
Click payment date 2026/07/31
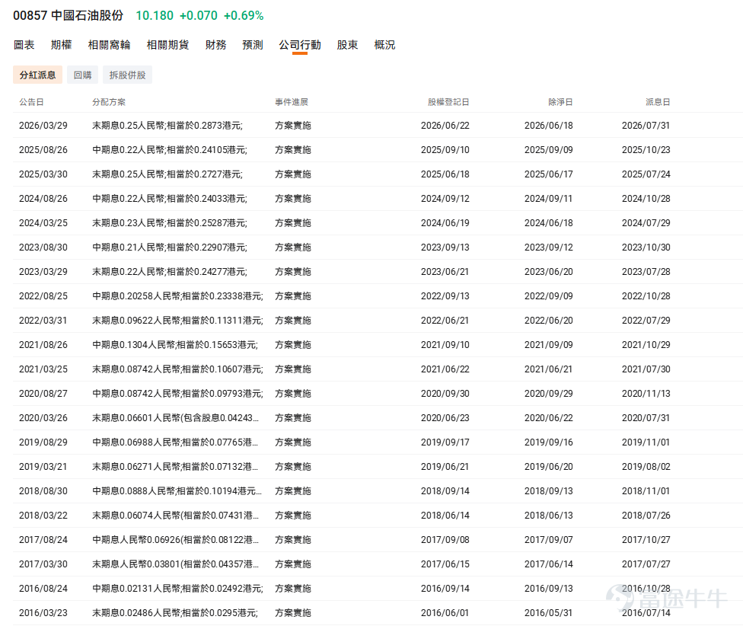[x=646, y=126]
